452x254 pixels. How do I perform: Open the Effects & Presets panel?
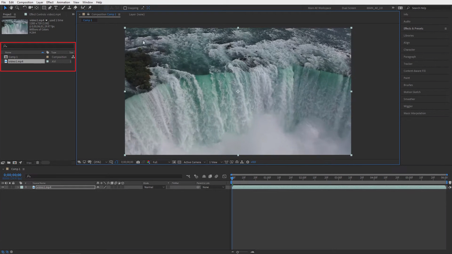tap(413, 29)
